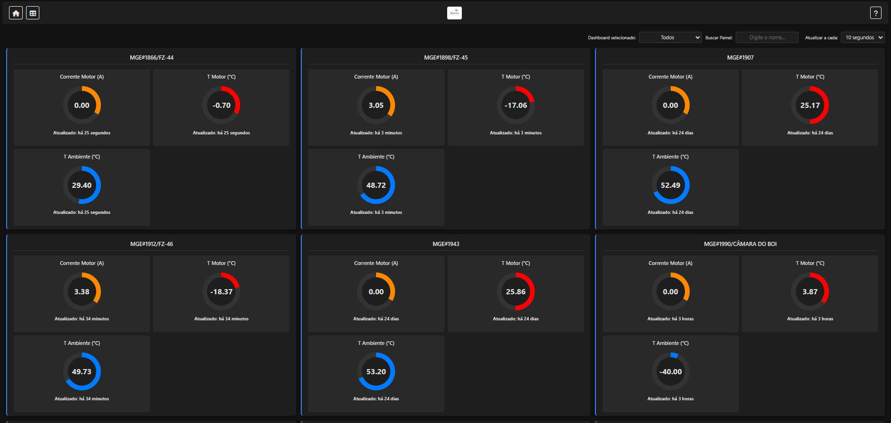891x423 pixels.
Task: Click the 25.17 T Motor gauge
Action: (x=810, y=105)
